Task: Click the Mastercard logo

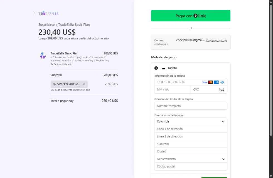Action: [210, 82]
